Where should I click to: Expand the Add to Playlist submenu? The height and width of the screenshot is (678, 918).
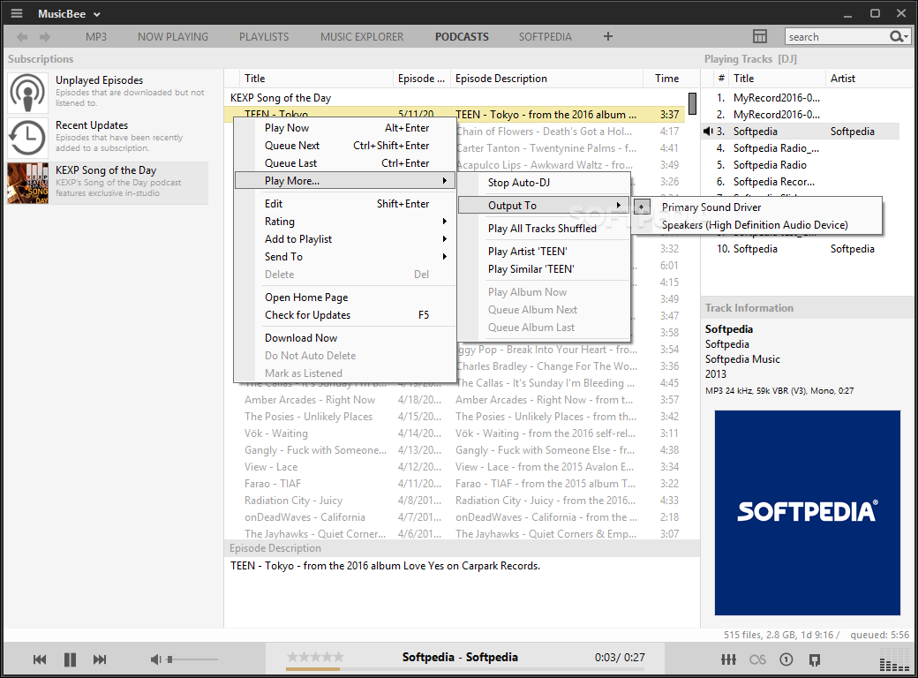coord(345,239)
